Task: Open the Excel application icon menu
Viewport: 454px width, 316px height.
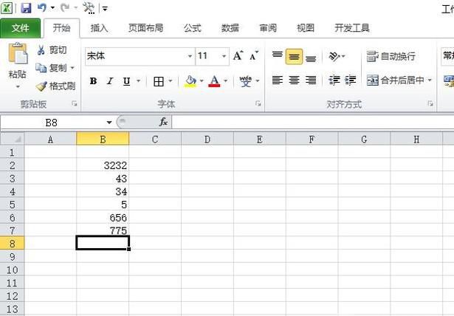Action: pyautogui.click(x=7, y=8)
